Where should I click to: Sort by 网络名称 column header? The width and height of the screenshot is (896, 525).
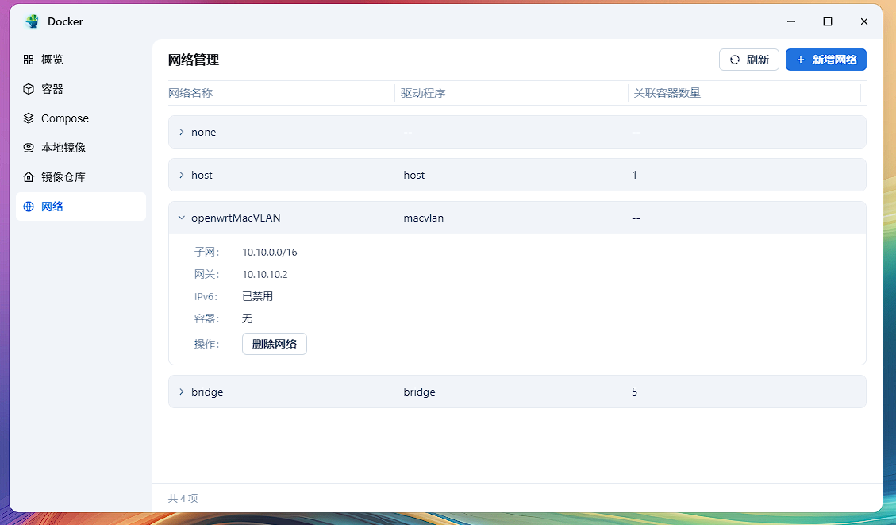[190, 93]
